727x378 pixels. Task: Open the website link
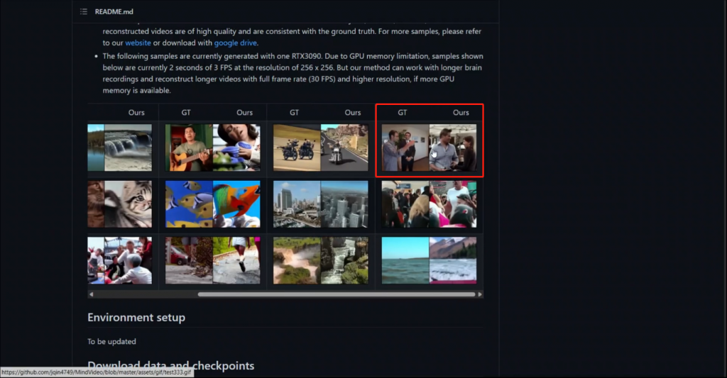(138, 43)
